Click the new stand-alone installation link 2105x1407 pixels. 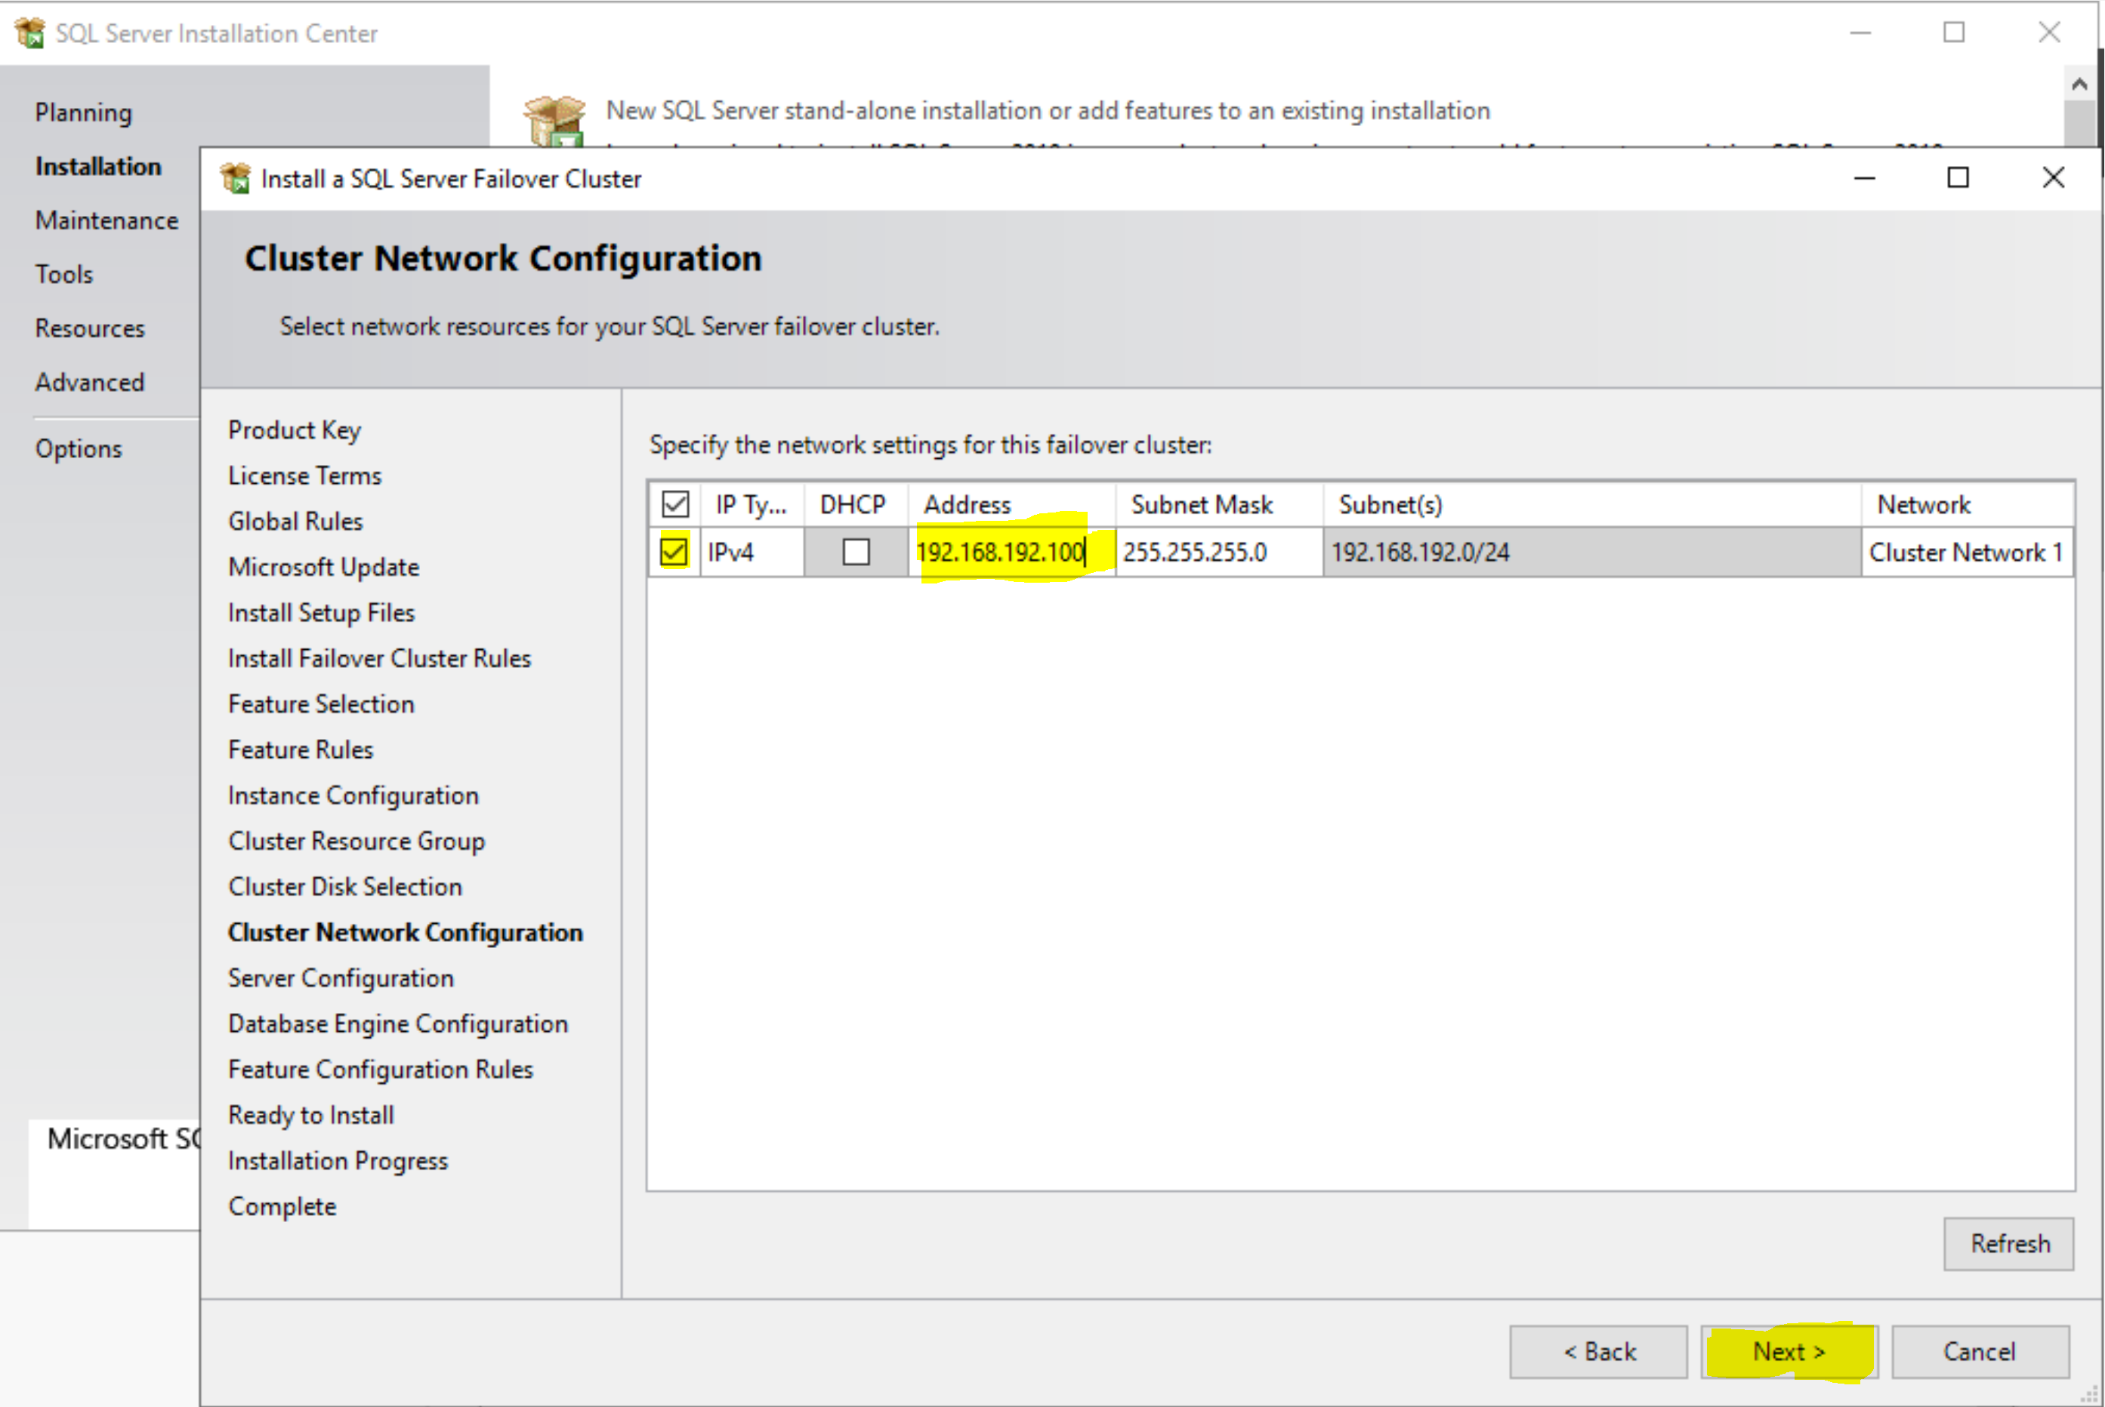(x=1048, y=110)
